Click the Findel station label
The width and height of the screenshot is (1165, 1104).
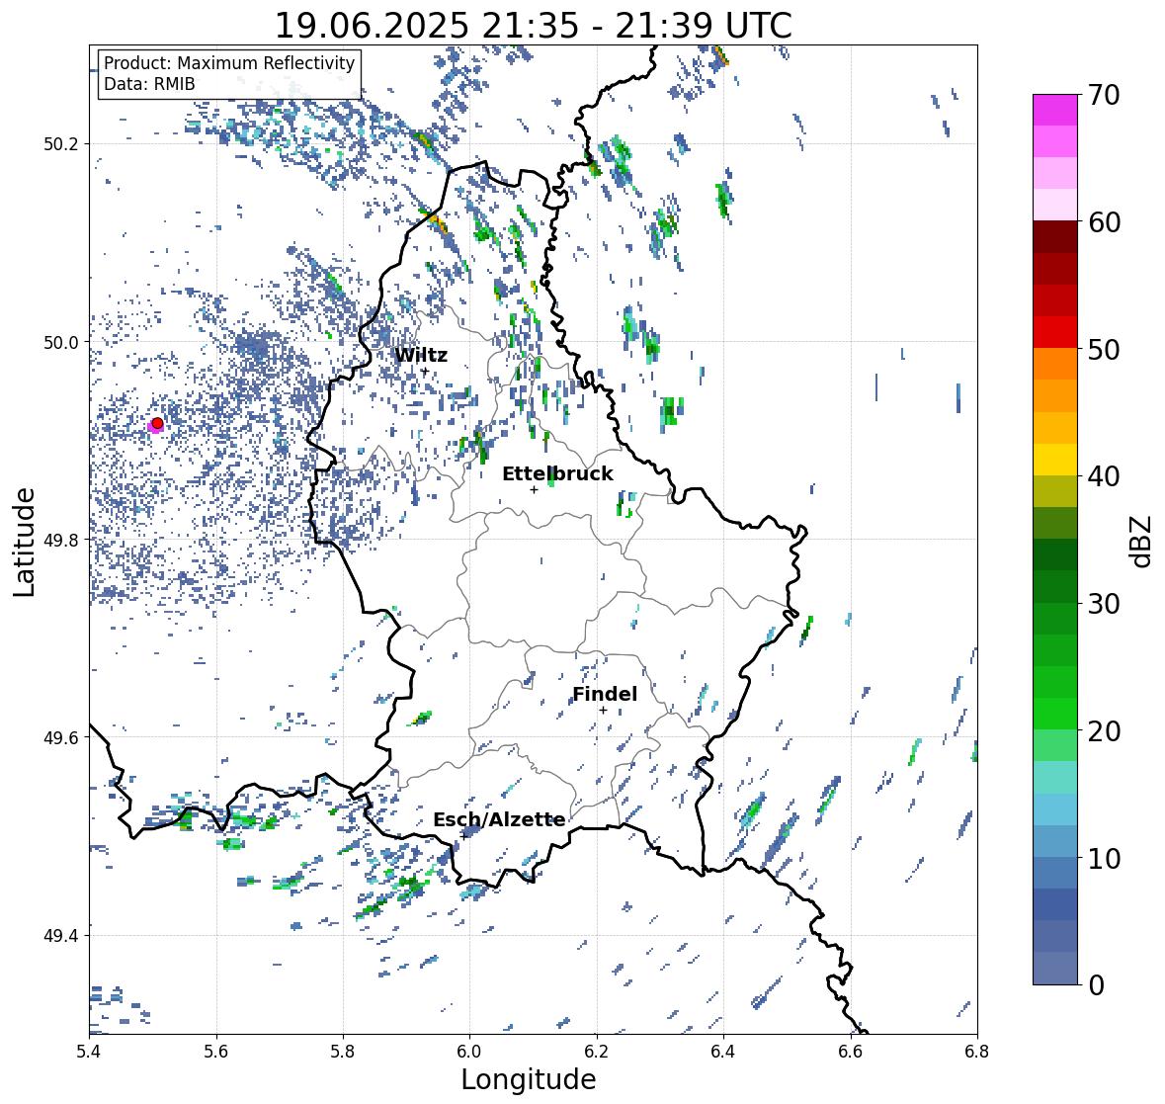coord(605,694)
